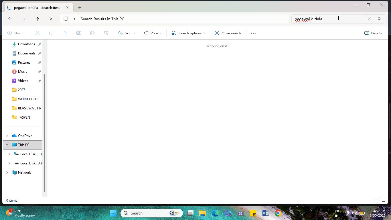Image resolution: width=391 pixels, height=220 pixels.
Task: Open the ENG IN language switcher
Action: point(337,213)
